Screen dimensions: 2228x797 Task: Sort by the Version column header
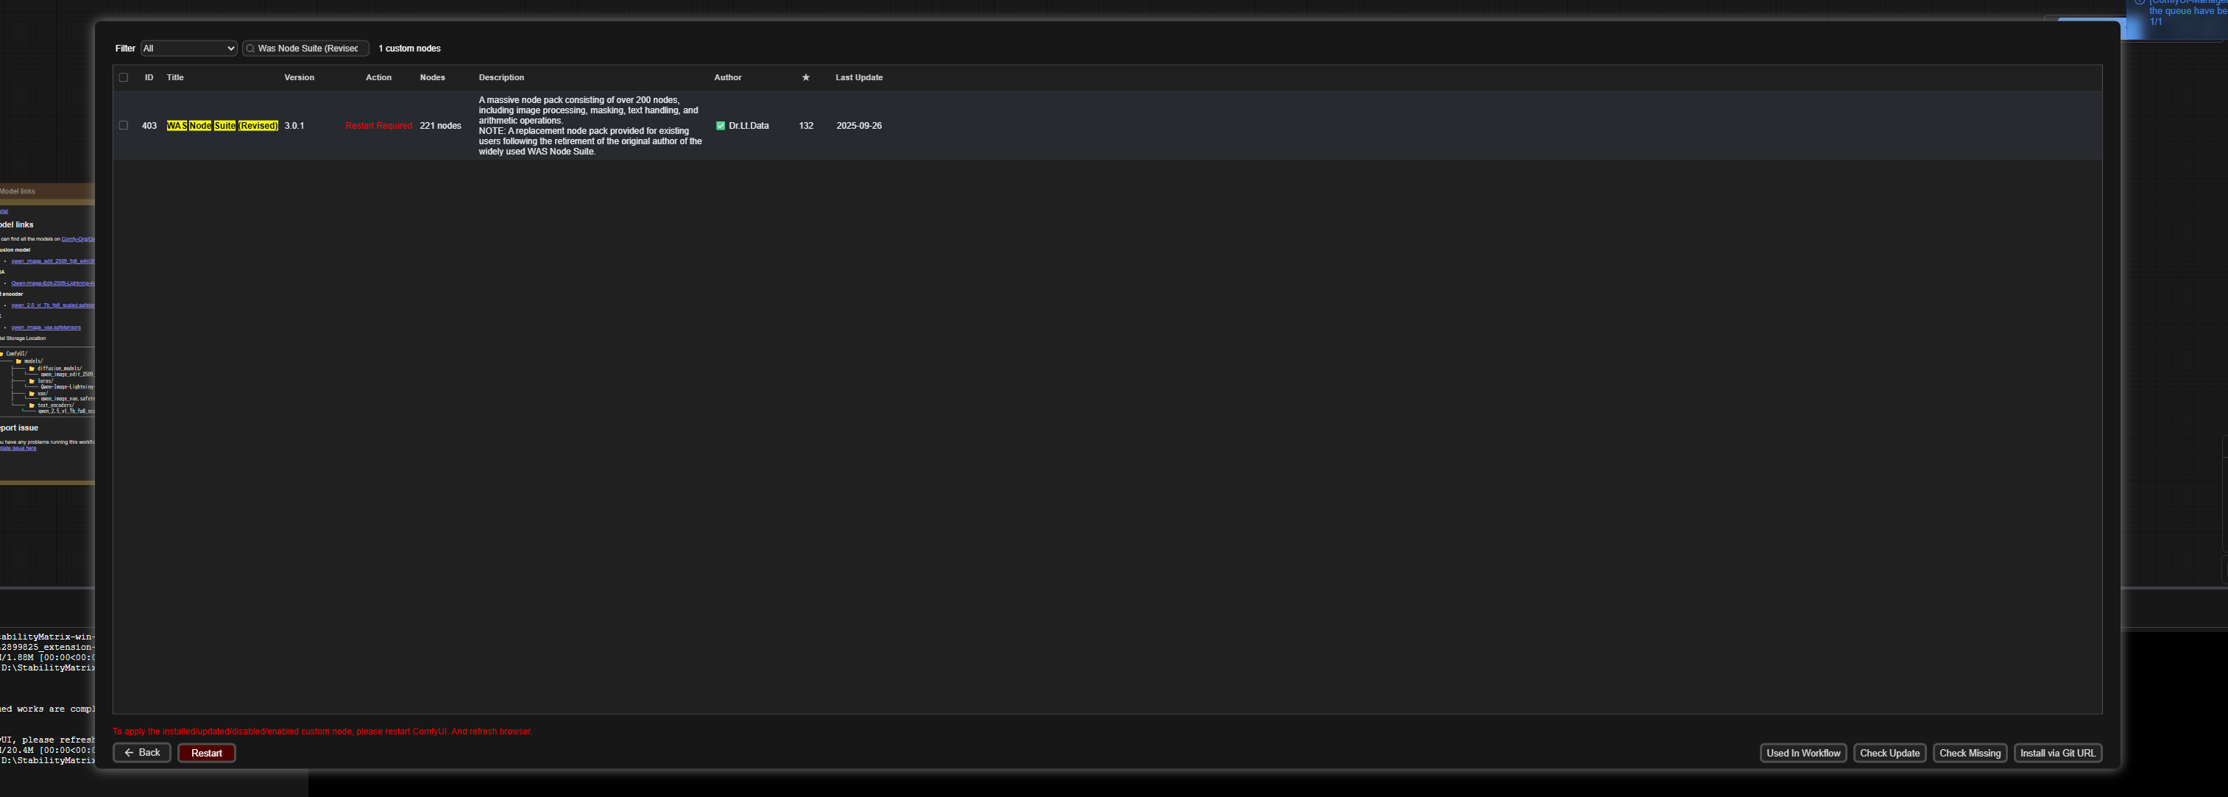300,78
